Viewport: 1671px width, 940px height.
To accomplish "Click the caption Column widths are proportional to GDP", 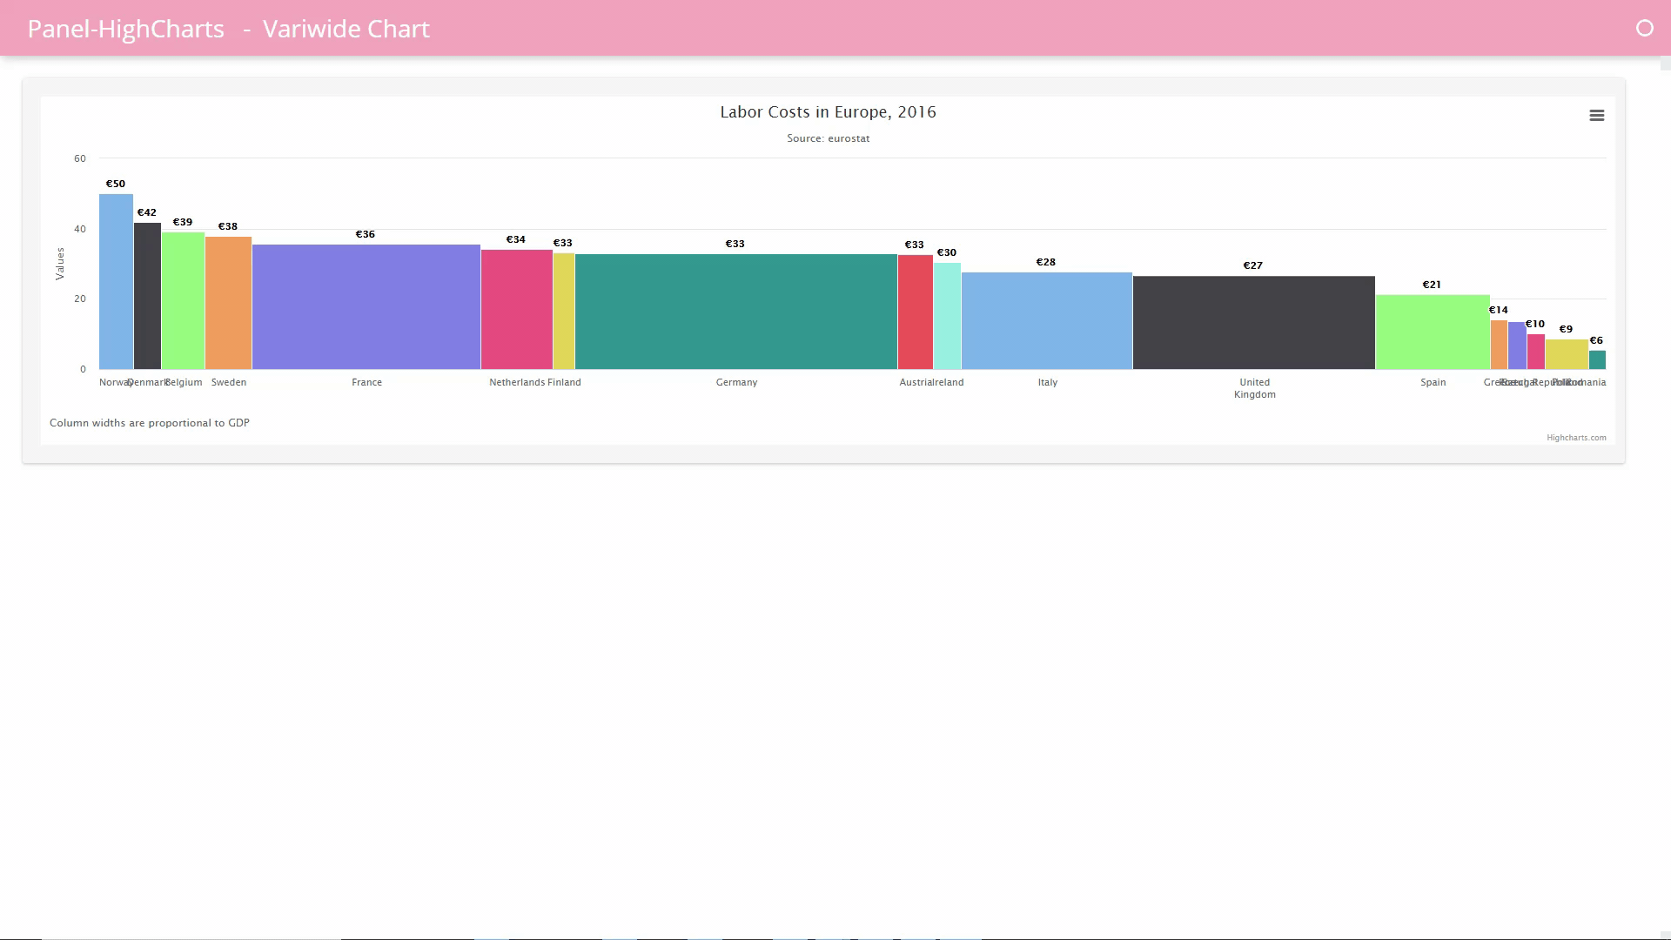I will 149,423.
